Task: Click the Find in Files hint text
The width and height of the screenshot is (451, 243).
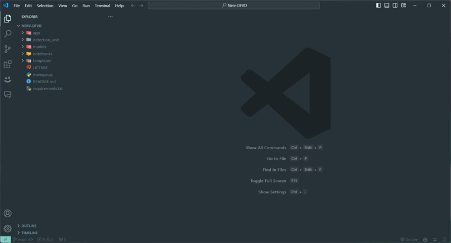Action: (x=274, y=170)
